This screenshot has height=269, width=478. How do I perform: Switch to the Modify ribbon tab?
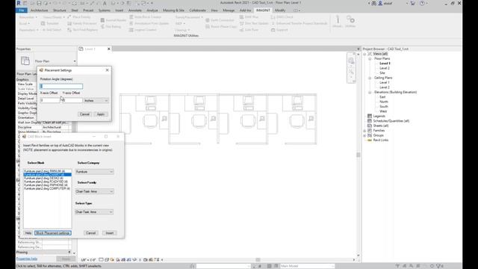[280, 10]
